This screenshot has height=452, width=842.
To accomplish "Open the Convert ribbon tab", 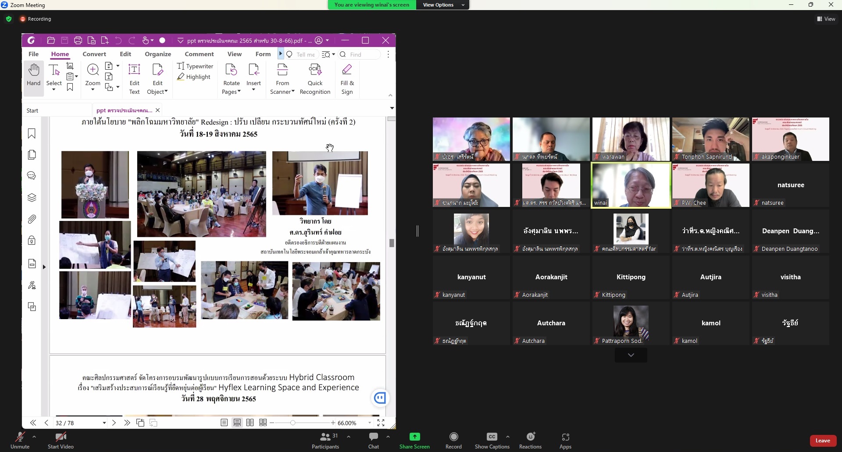I will click(x=94, y=54).
